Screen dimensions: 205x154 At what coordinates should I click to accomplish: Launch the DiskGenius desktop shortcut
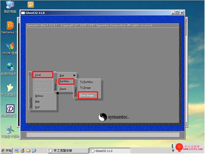9,28
